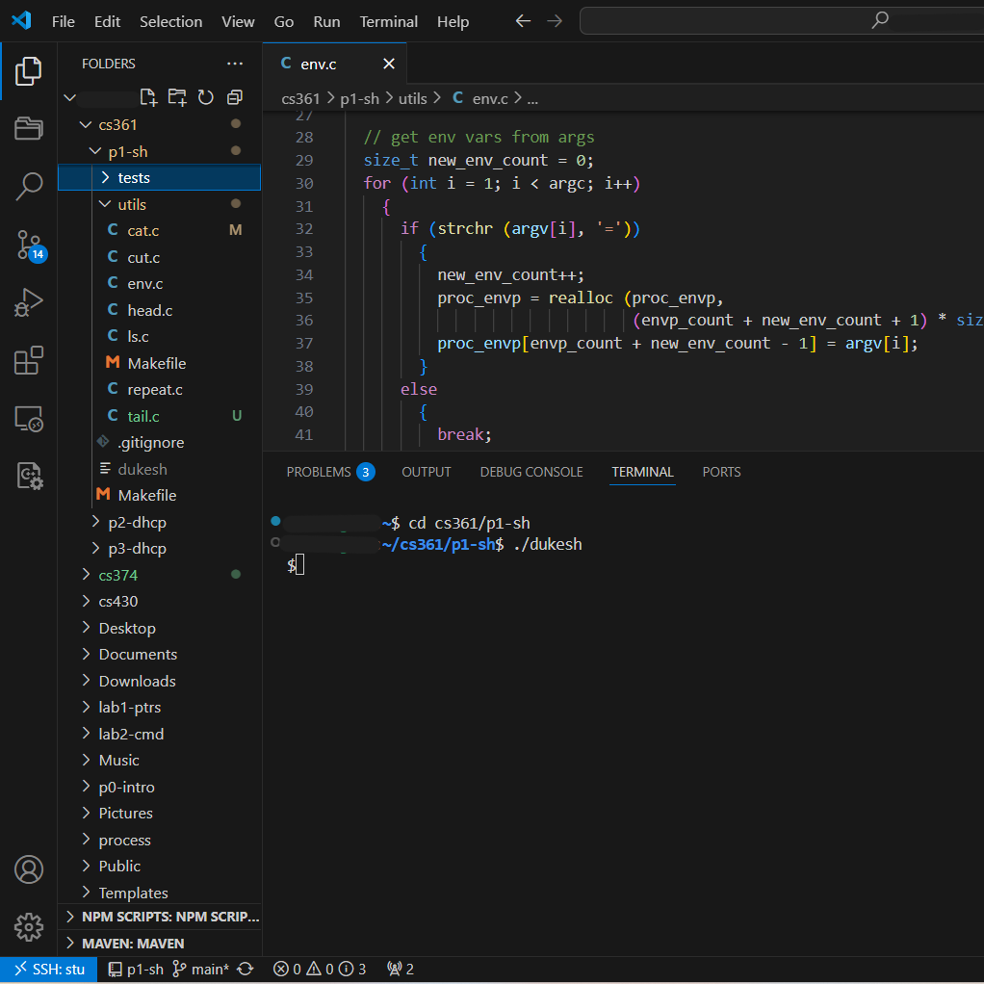Open the Edit menu
This screenshot has width=984, height=984.
(107, 21)
